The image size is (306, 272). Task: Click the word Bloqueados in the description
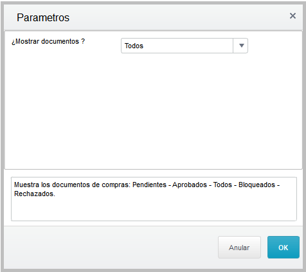coord(256,185)
